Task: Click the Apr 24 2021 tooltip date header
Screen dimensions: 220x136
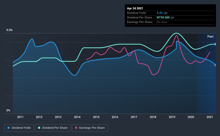Action: [x=135, y=8]
